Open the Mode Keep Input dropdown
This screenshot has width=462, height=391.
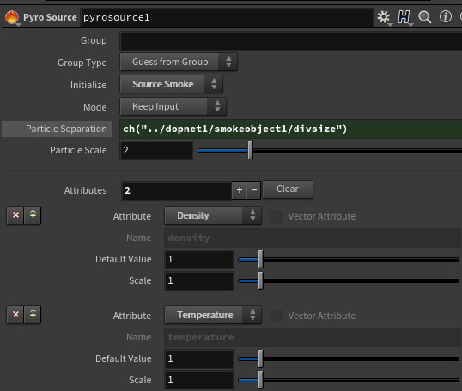[x=173, y=106]
